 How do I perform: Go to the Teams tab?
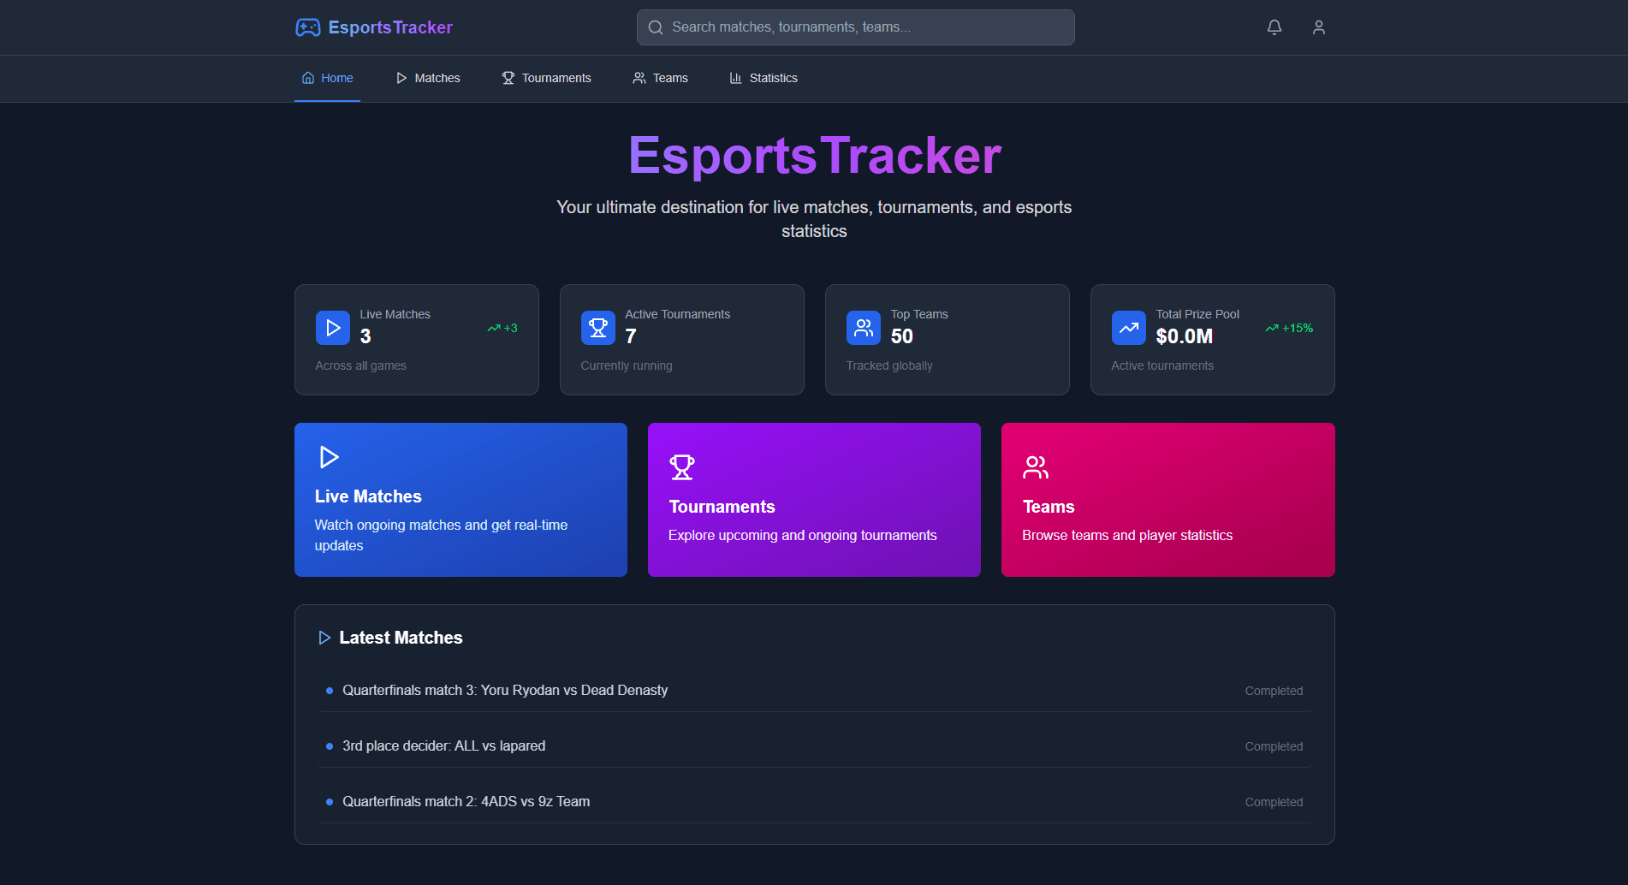pyautogui.click(x=660, y=78)
